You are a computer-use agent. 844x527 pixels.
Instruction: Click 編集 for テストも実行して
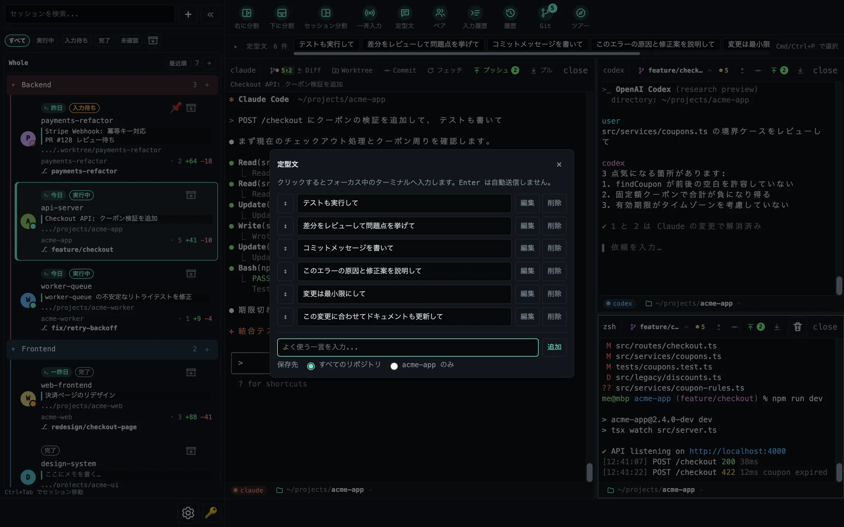(x=527, y=203)
